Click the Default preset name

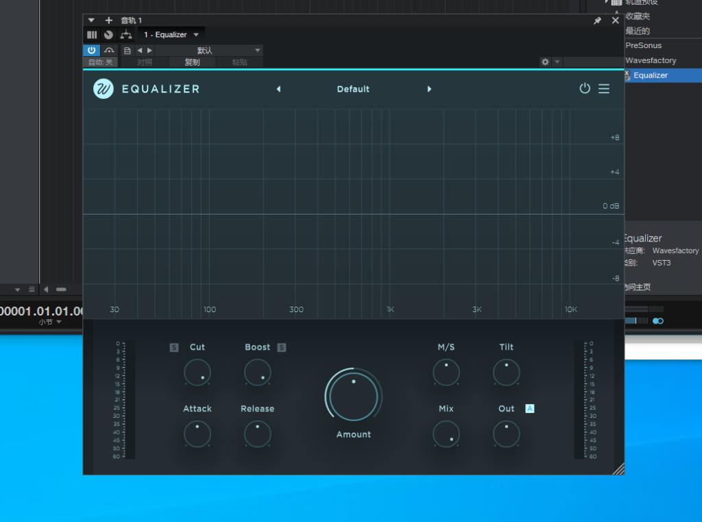click(x=353, y=89)
